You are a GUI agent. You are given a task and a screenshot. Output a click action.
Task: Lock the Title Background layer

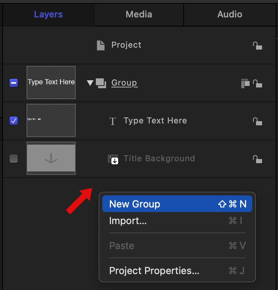(x=258, y=159)
